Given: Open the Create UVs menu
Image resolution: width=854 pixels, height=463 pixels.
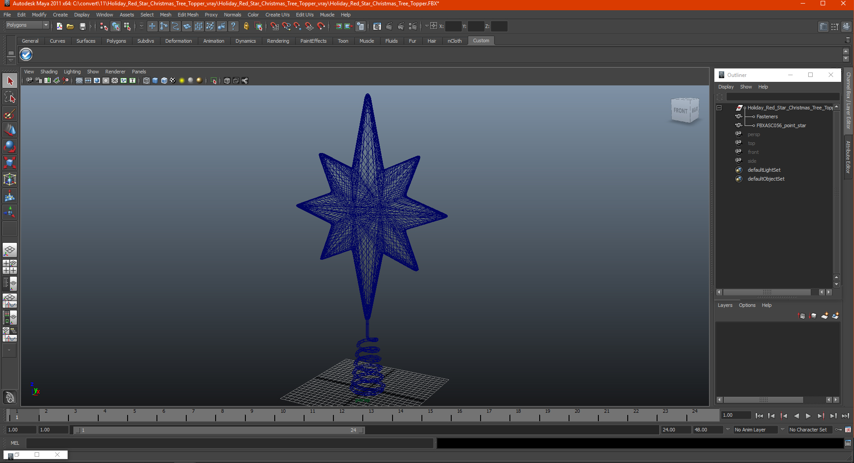Looking at the screenshot, I should click(x=277, y=15).
